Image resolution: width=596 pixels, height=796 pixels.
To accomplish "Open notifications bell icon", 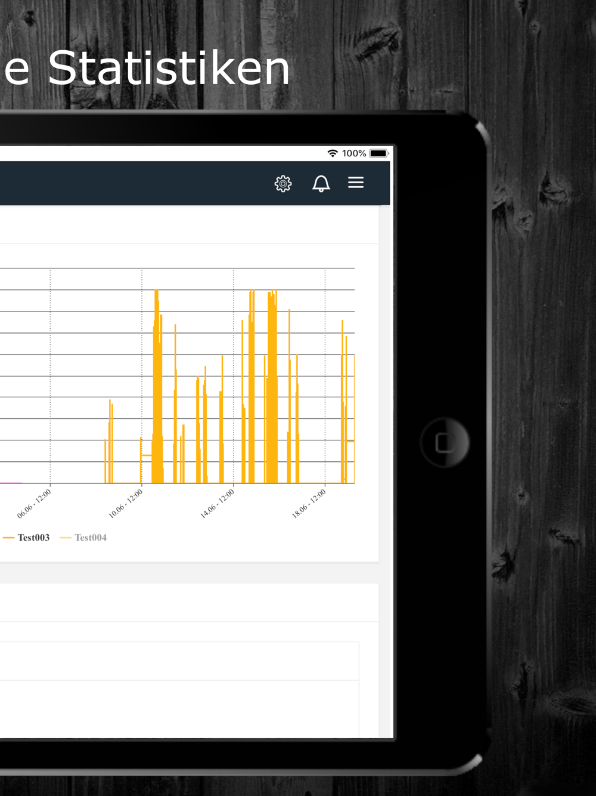I will [321, 183].
